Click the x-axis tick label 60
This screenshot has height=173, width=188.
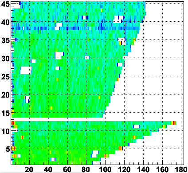tap(67, 169)
